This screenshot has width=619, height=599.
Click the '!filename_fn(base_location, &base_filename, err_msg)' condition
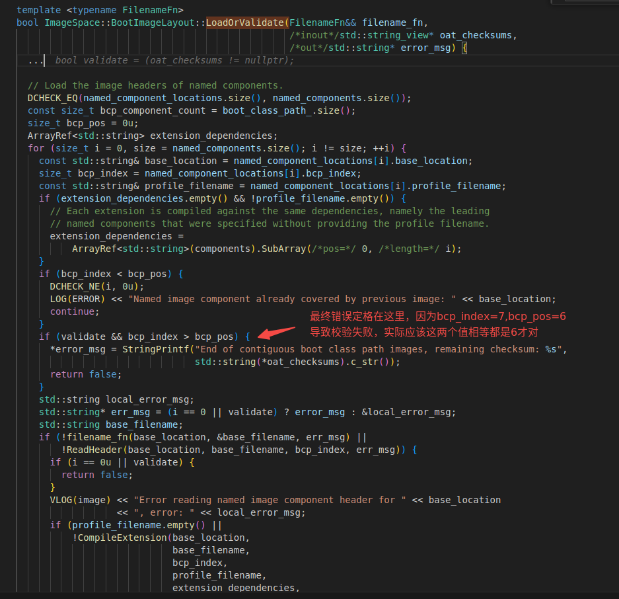[x=205, y=438]
